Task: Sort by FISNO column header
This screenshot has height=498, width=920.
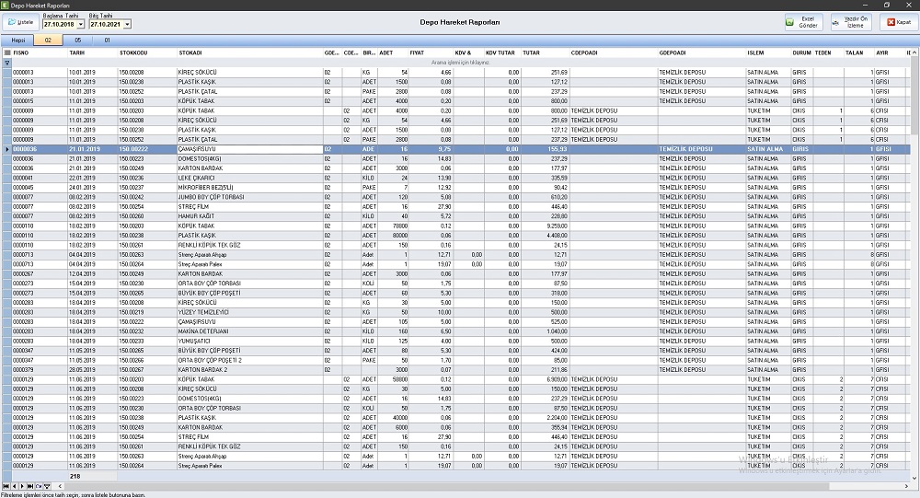Action: [40, 52]
